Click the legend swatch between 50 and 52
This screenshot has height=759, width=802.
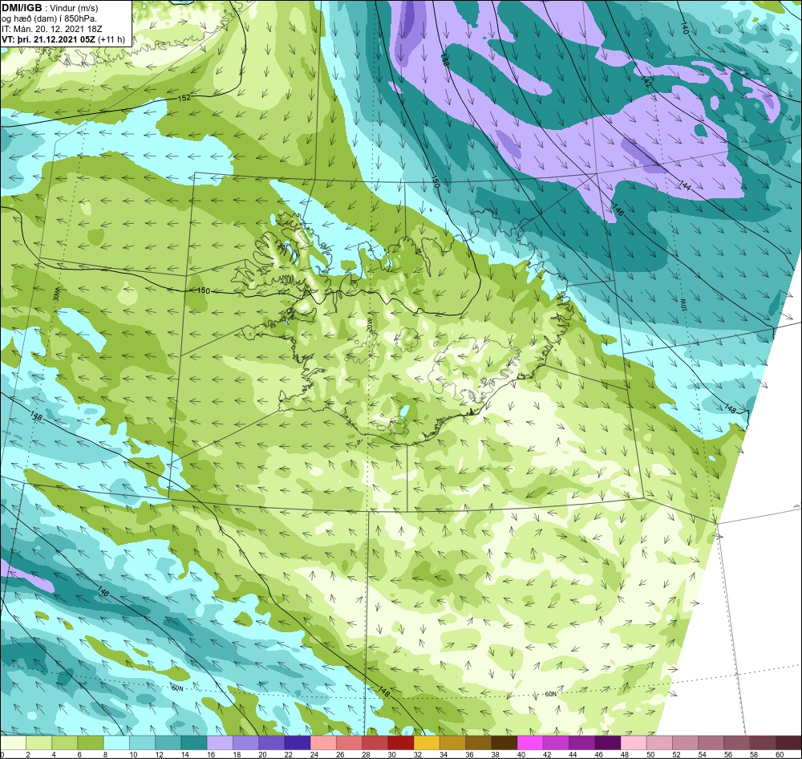(x=658, y=743)
